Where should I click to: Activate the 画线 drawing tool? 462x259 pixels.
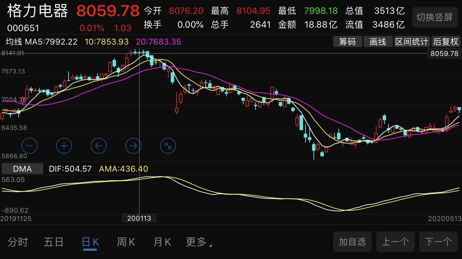click(378, 42)
